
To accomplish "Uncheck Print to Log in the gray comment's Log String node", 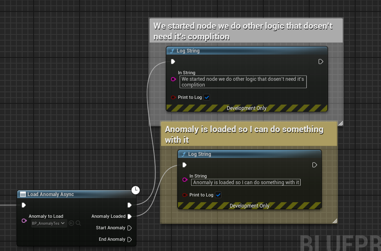I will (207, 98).
